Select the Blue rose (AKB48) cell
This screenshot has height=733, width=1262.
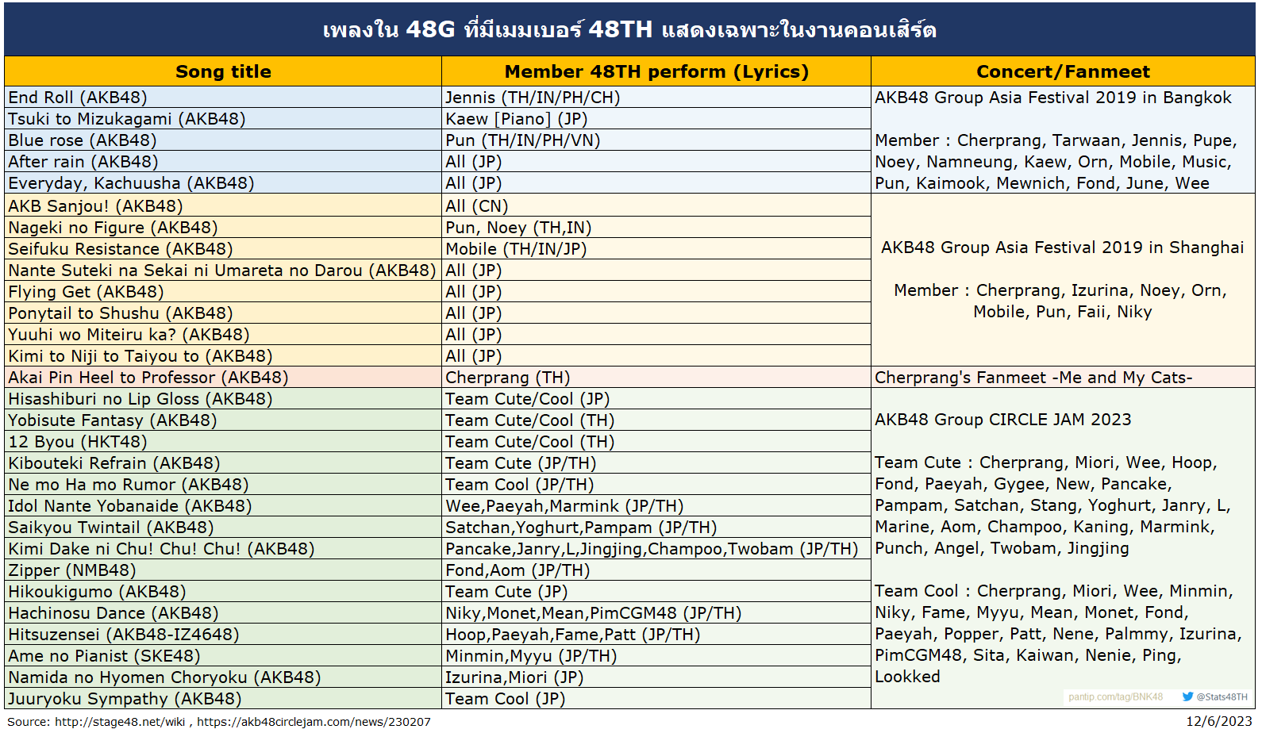223,140
